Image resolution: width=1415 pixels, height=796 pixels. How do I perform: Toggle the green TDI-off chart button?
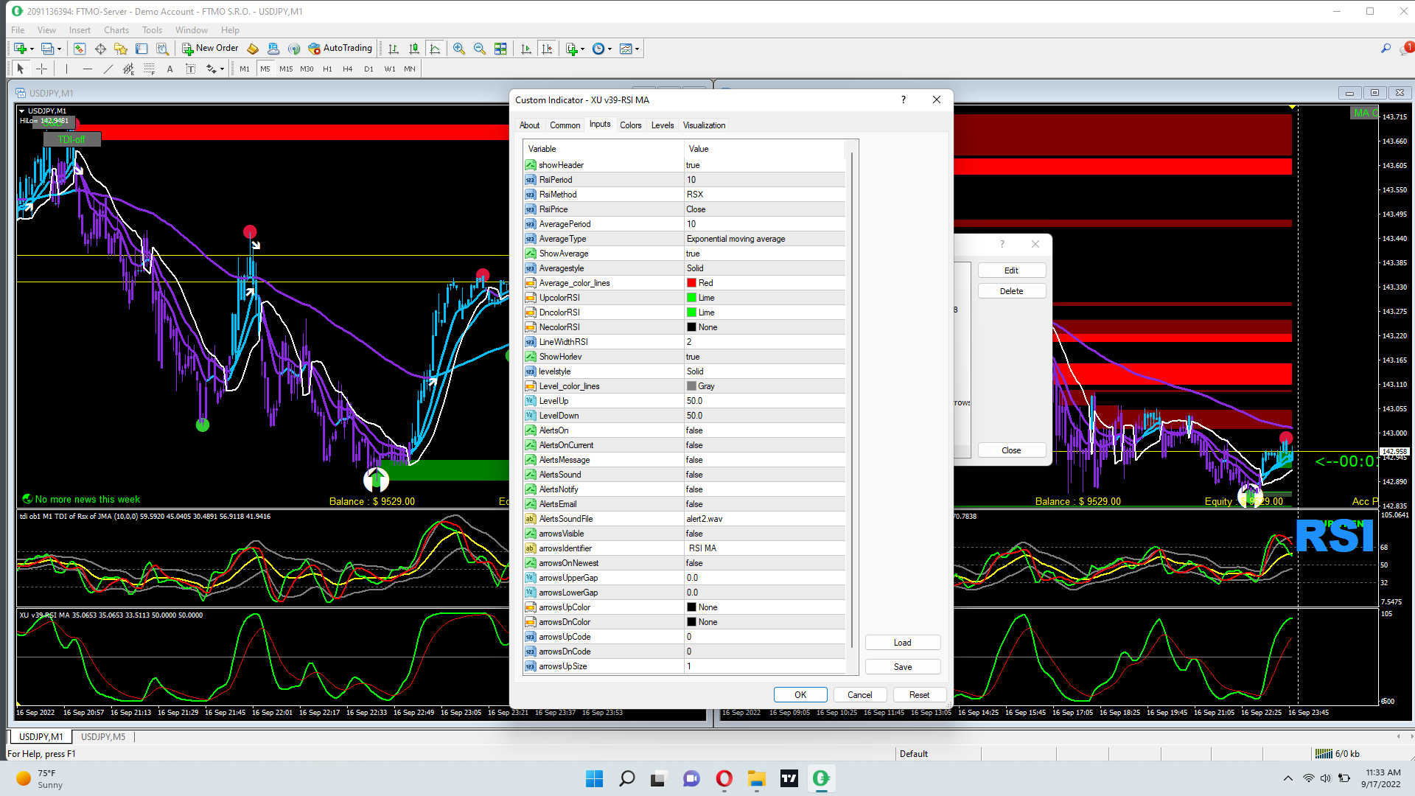pyautogui.click(x=71, y=139)
